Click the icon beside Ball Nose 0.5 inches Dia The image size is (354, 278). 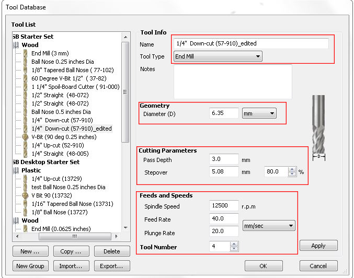[26, 112]
